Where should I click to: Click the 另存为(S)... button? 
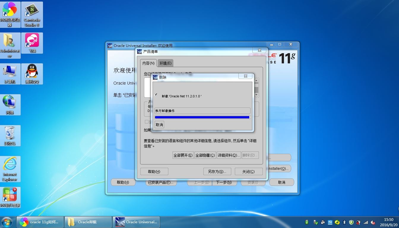point(217,172)
